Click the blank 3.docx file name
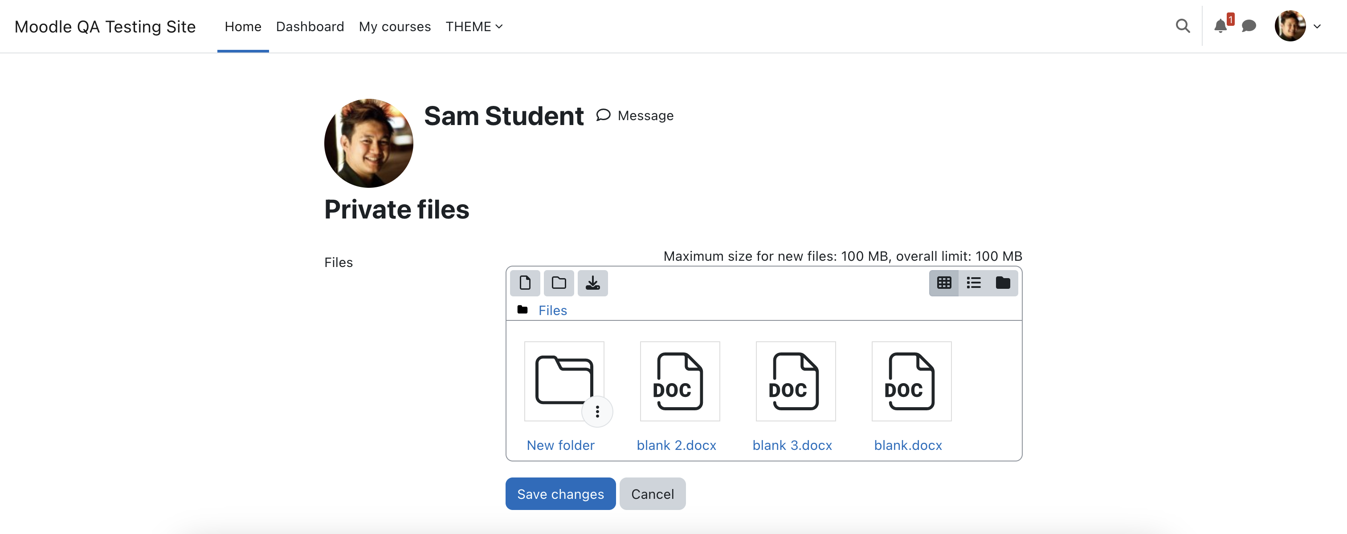The image size is (1347, 534). pos(792,445)
